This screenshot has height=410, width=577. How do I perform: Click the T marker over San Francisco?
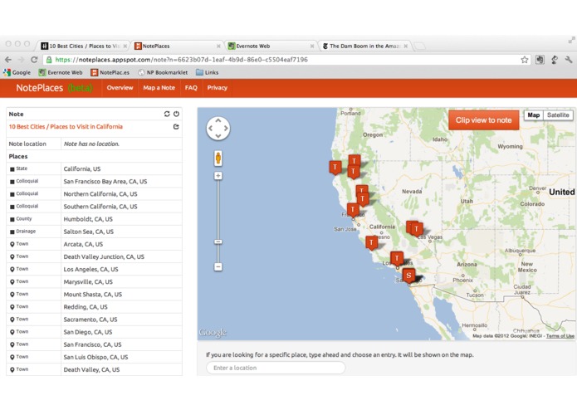click(x=353, y=210)
